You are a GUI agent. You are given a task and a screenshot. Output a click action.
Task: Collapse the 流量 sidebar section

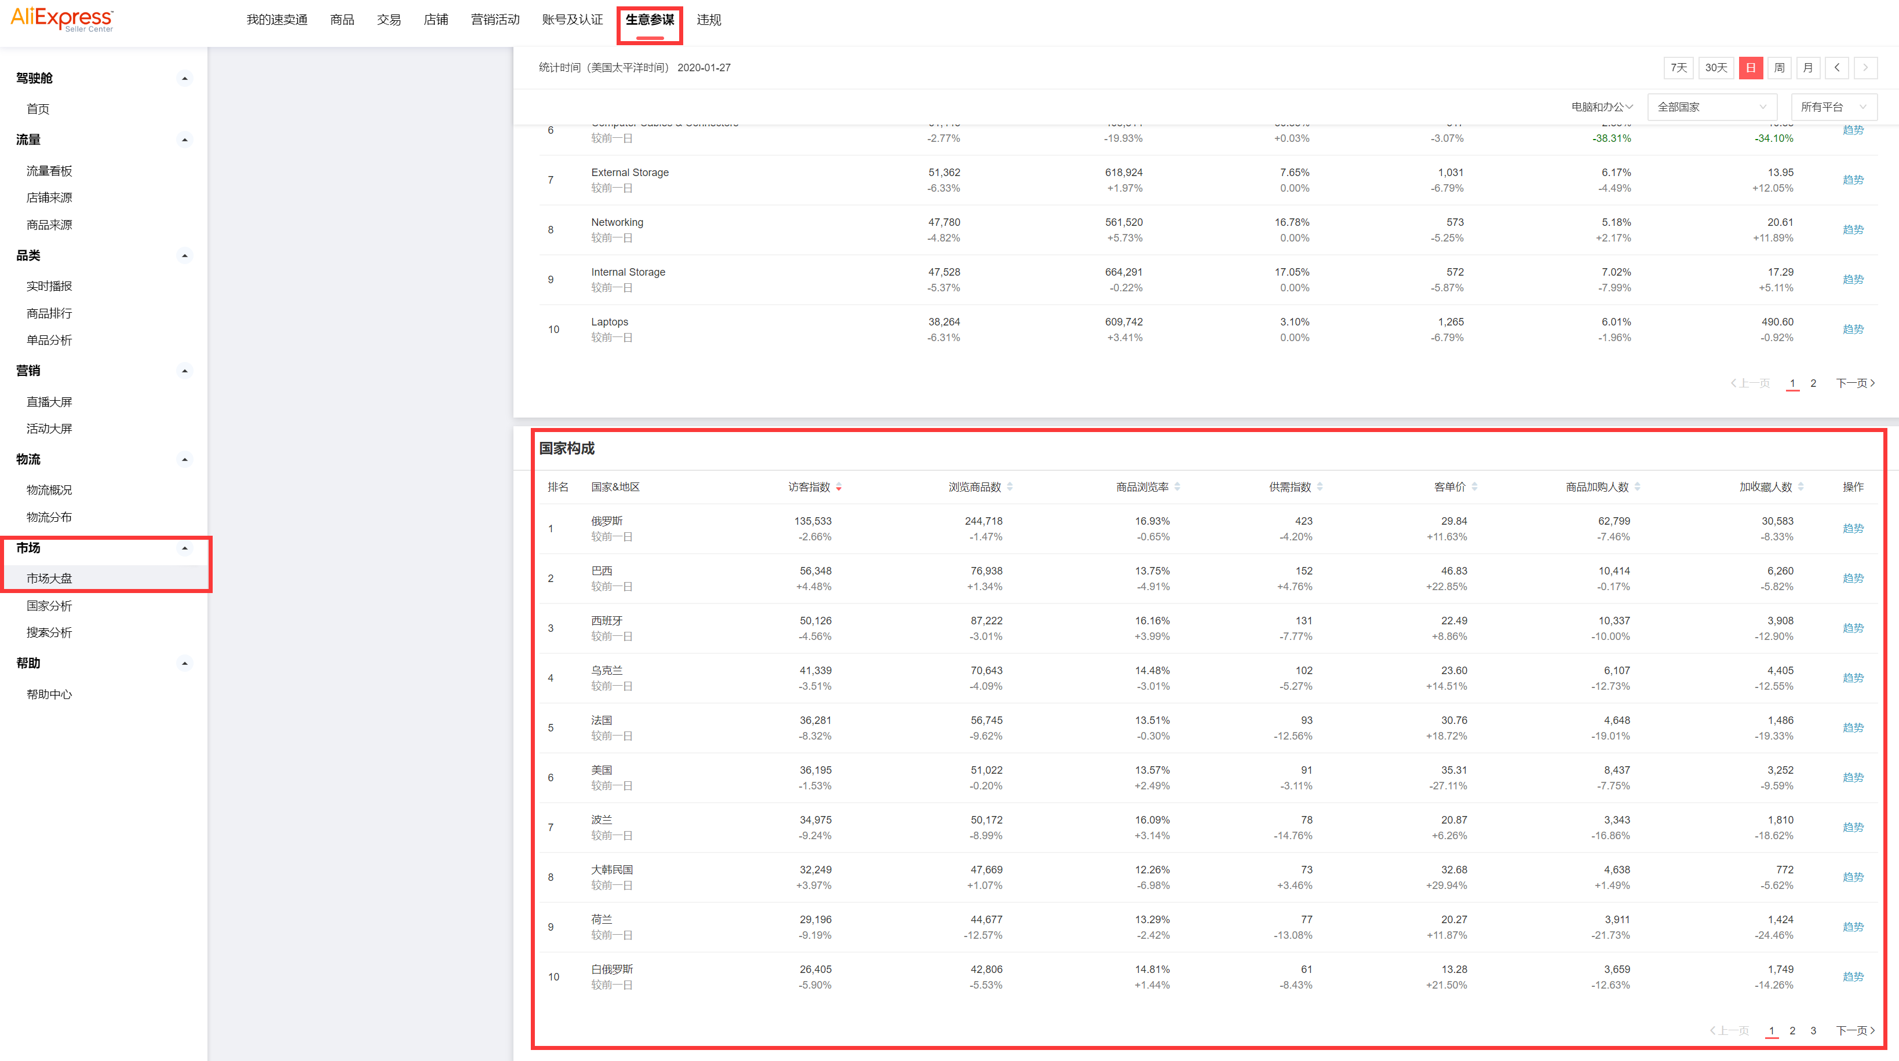[184, 140]
